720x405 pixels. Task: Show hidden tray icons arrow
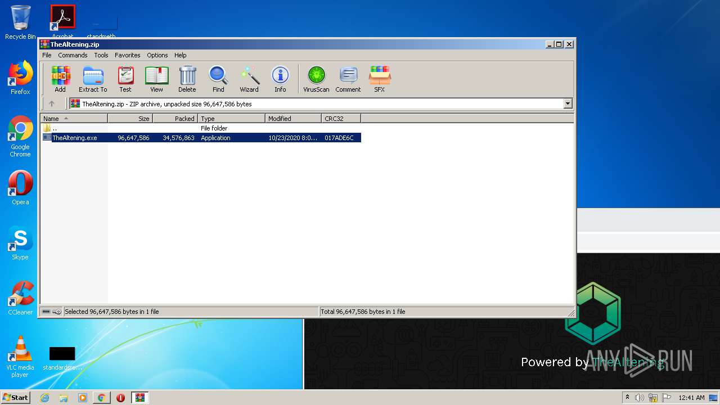[x=627, y=398]
